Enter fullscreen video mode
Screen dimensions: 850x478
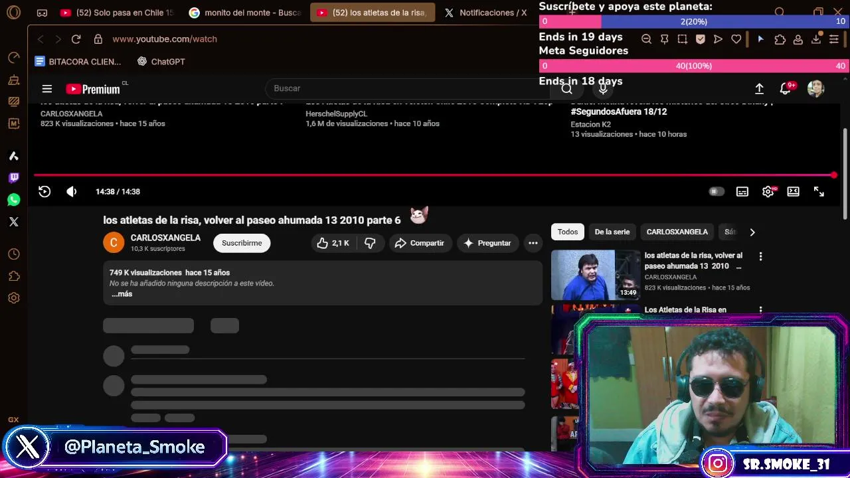[819, 191]
